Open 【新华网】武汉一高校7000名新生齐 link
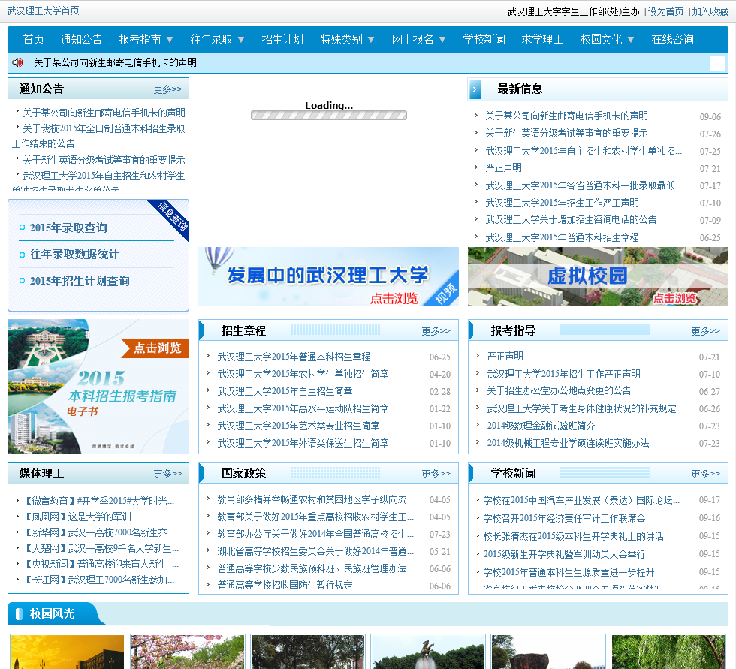 (x=98, y=532)
